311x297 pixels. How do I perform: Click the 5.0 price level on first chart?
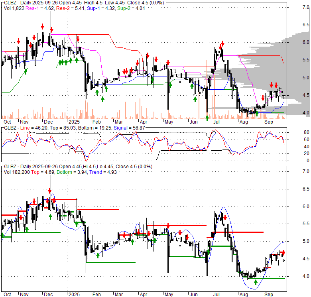pos(306,78)
